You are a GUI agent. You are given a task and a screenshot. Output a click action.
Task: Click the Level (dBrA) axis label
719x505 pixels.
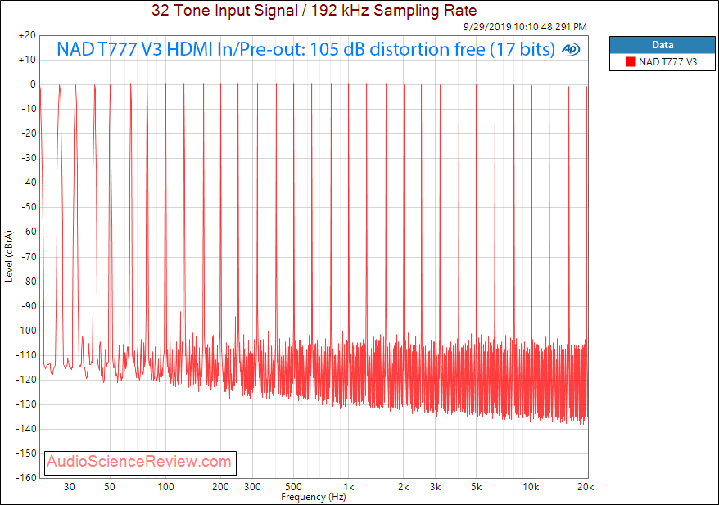[9, 255]
